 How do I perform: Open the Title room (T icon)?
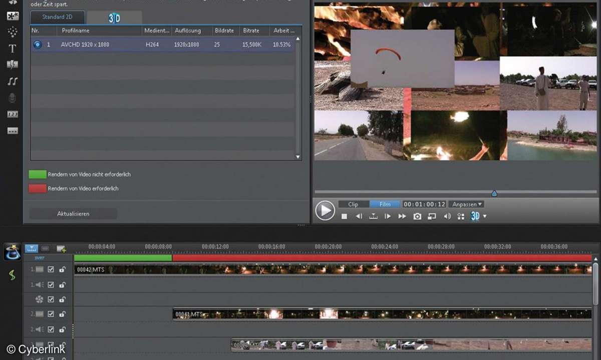(x=13, y=48)
